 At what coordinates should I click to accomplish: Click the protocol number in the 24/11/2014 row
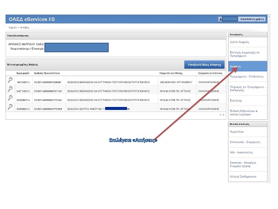click(48, 91)
